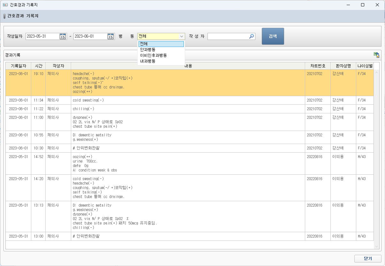Sort by the 기록일자 column header
Image resolution: width=385 pixels, height=266 pixels.
[18, 66]
